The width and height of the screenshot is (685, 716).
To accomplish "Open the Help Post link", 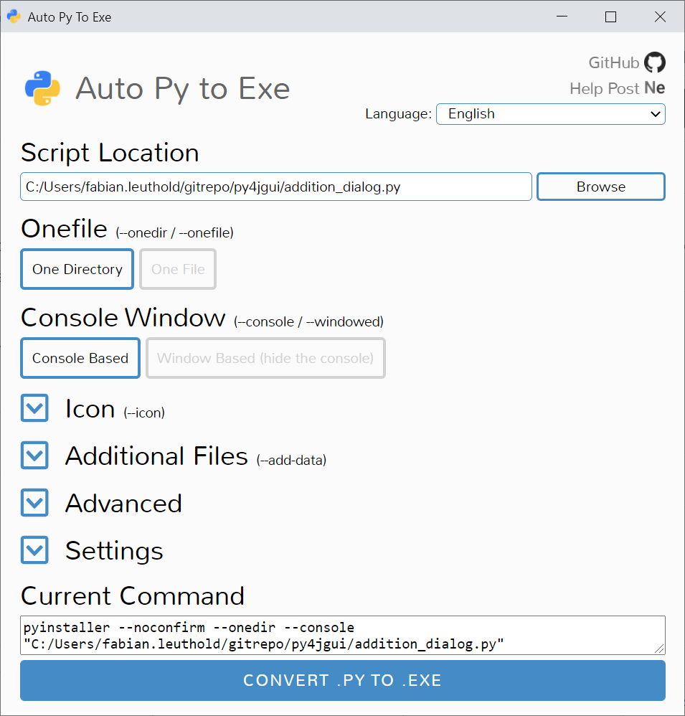I will 604,88.
